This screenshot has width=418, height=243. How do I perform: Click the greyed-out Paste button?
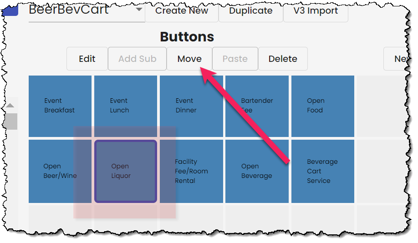[x=235, y=59]
